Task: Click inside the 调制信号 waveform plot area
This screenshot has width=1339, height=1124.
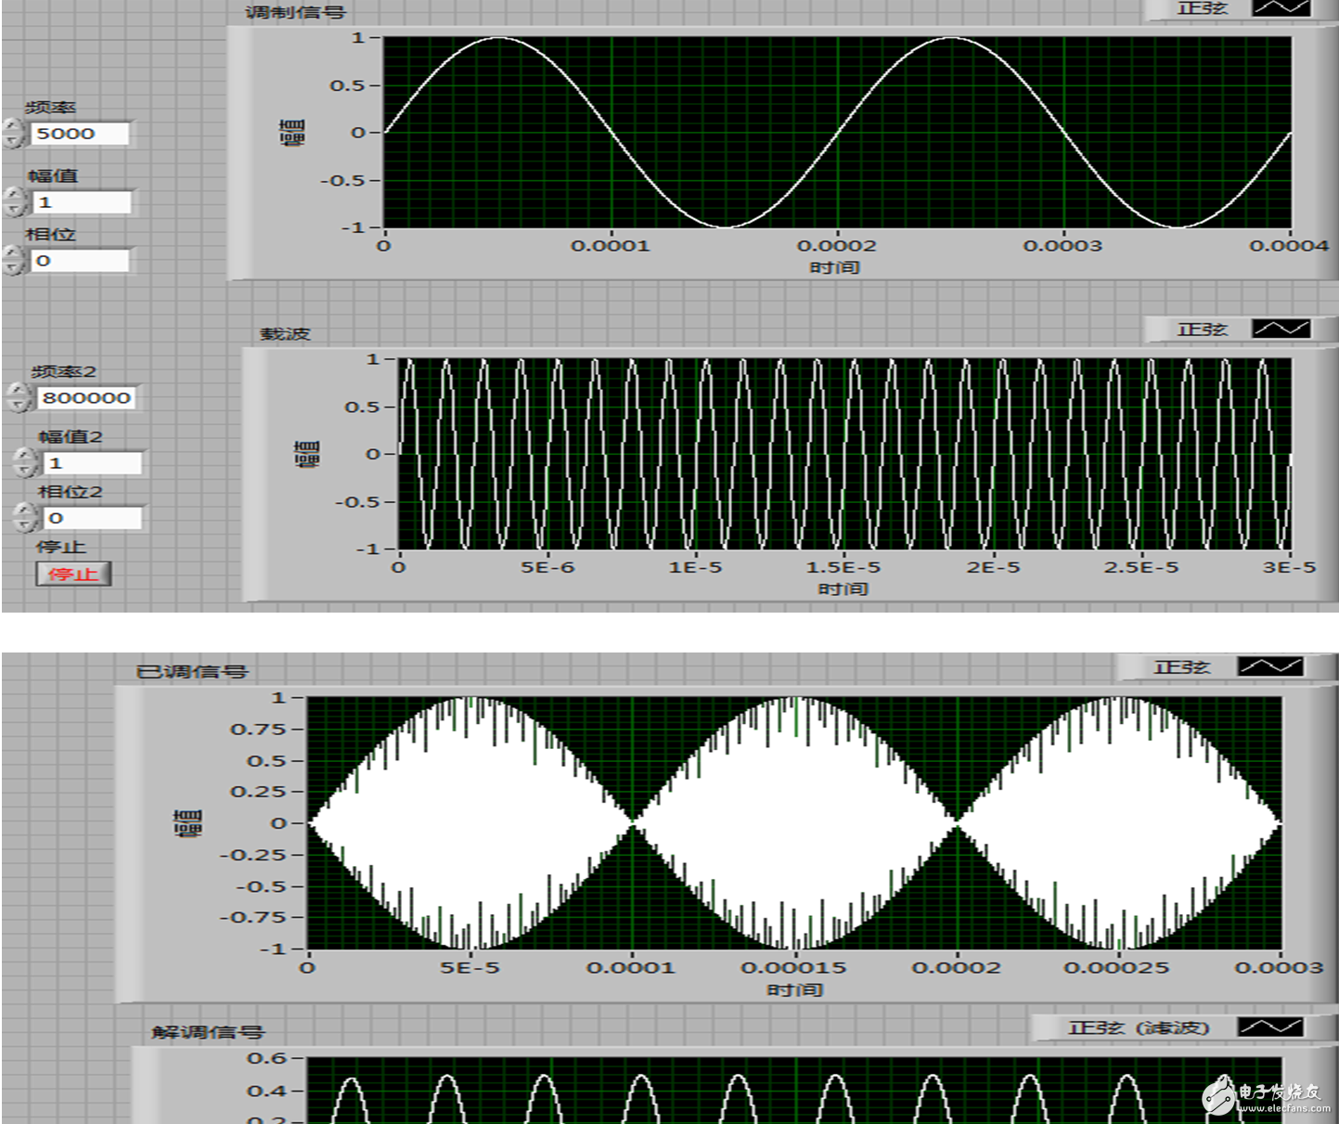Action: tap(837, 133)
